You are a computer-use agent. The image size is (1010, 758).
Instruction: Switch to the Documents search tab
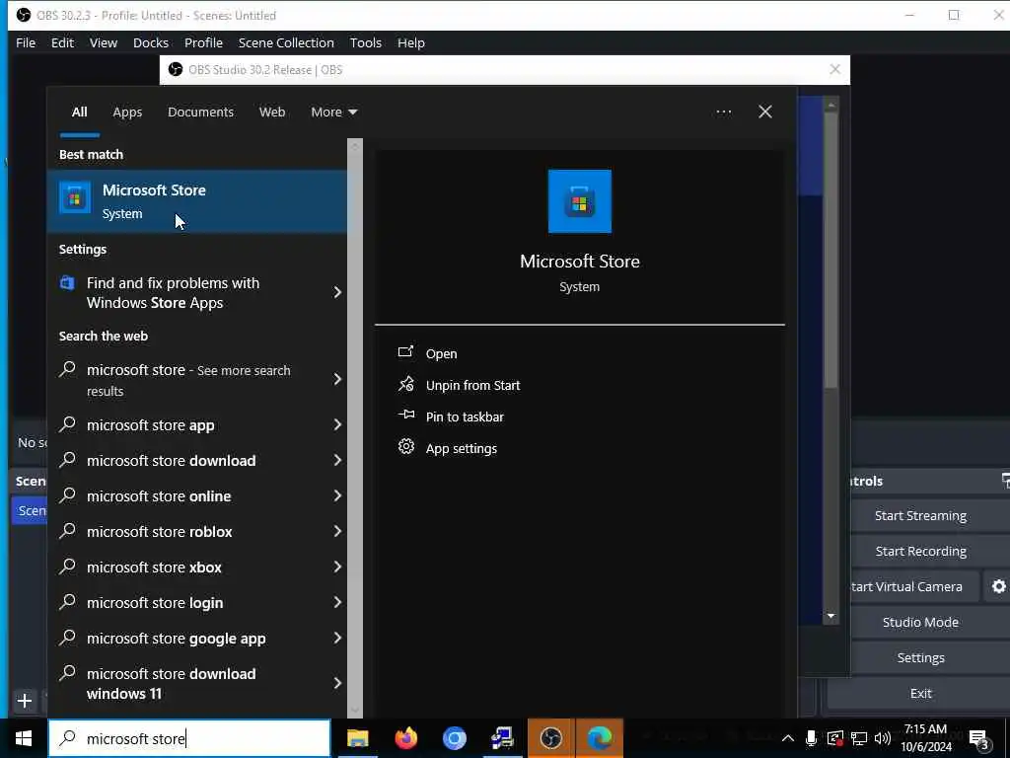click(200, 113)
